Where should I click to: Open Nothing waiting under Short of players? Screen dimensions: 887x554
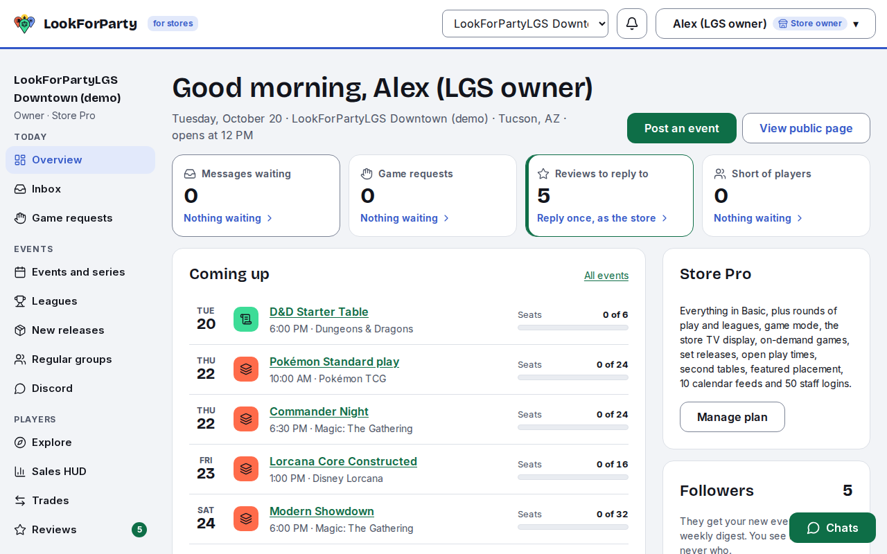[x=759, y=218]
